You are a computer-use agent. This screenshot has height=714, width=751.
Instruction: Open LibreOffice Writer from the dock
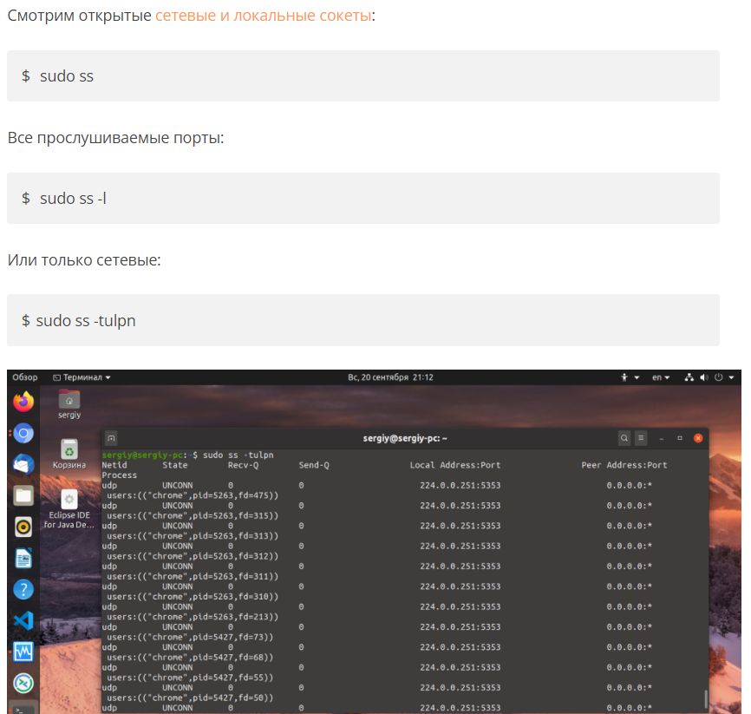(x=23, y=558)
